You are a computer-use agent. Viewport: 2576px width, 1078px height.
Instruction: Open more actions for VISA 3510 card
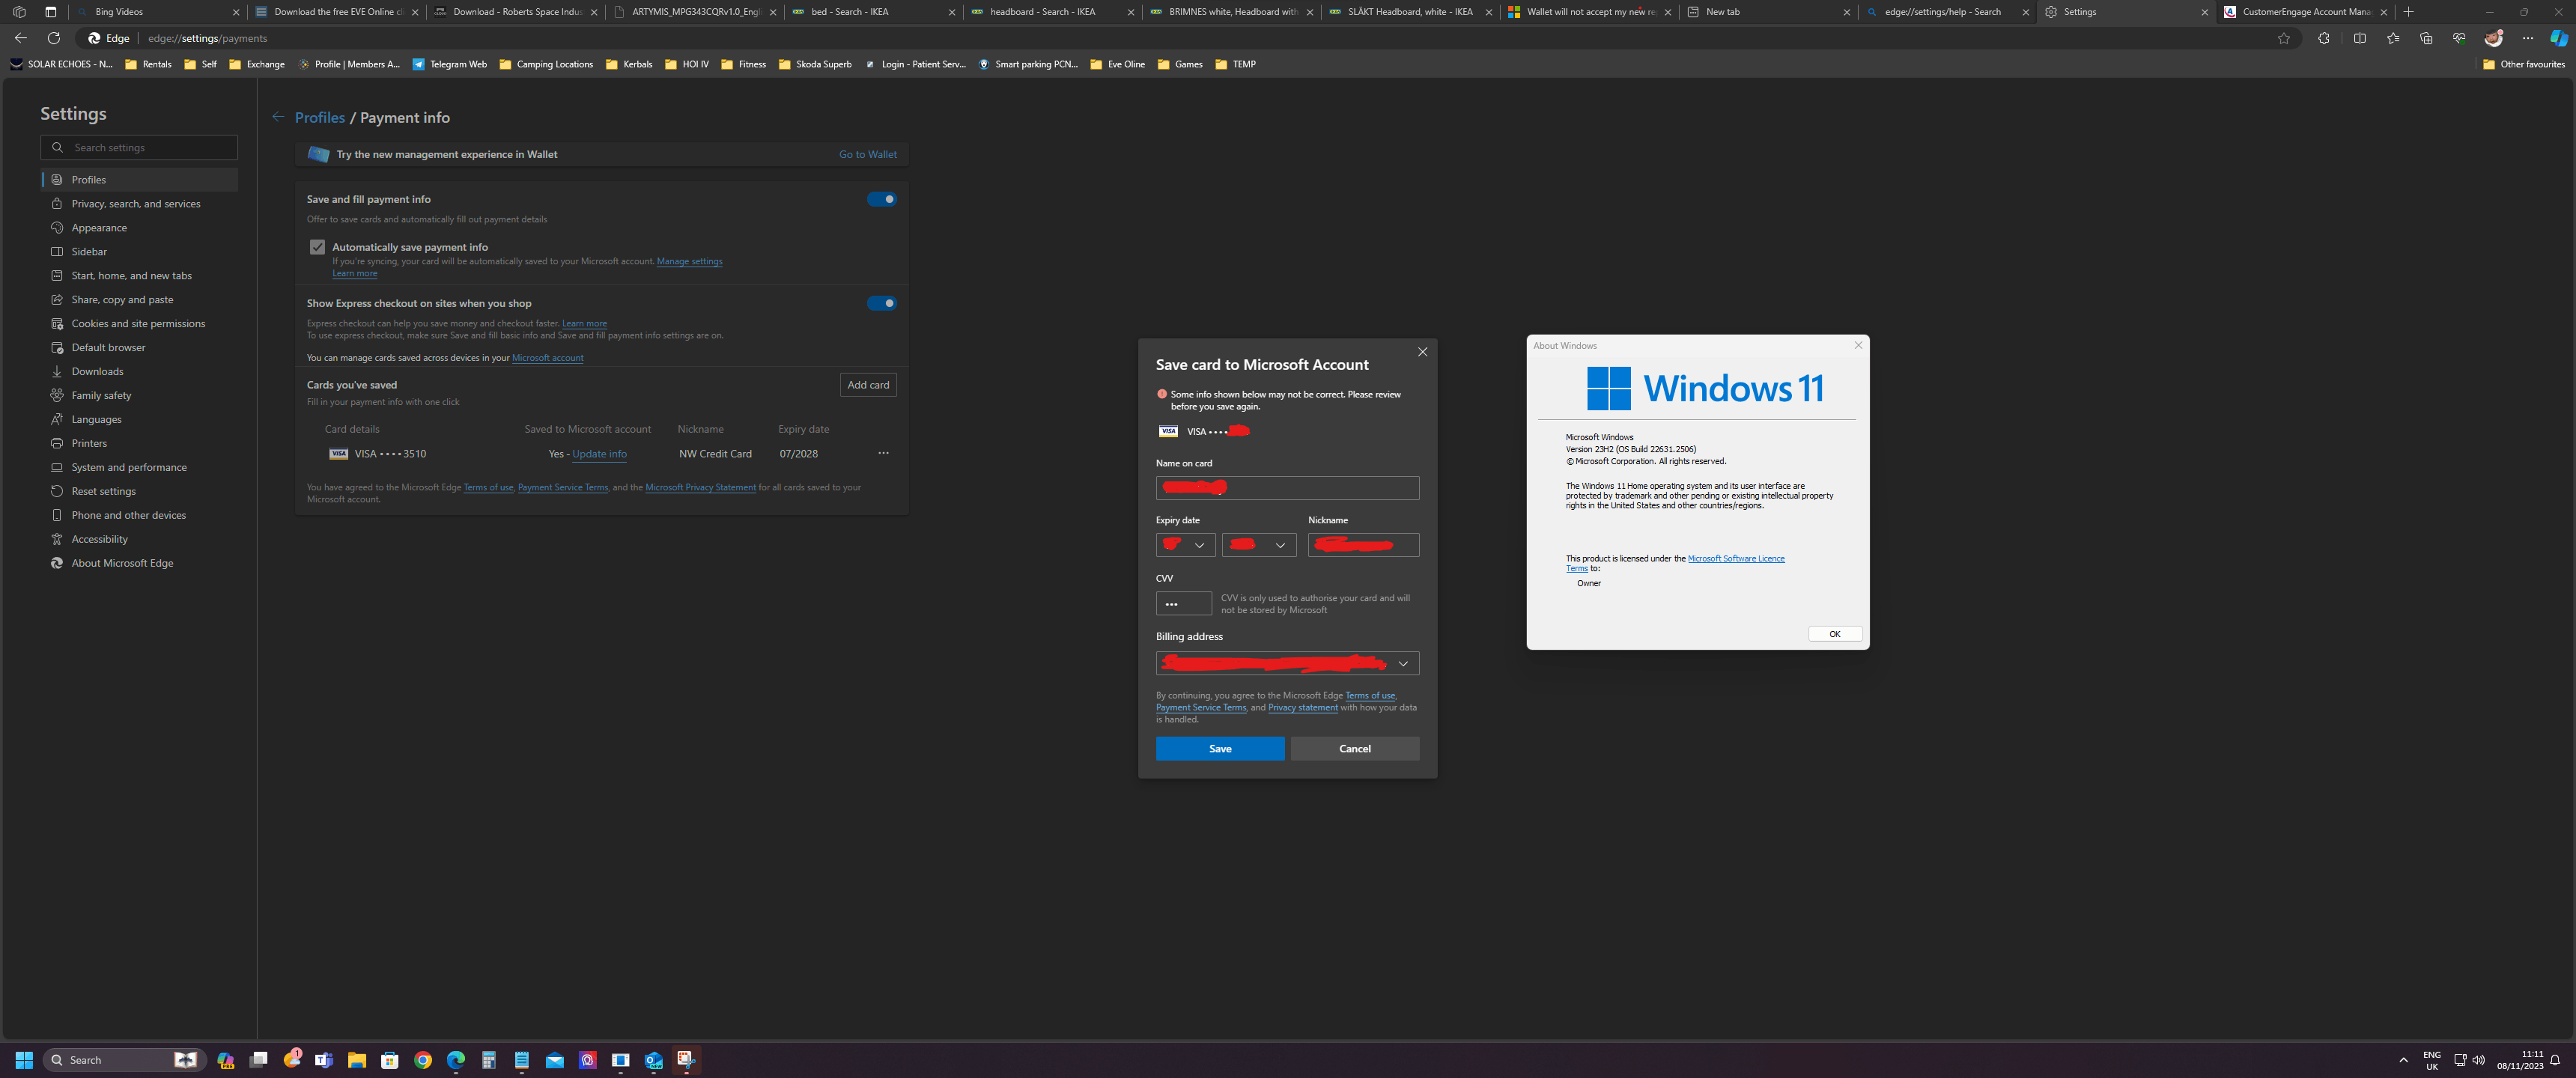(x=883, y=453)
